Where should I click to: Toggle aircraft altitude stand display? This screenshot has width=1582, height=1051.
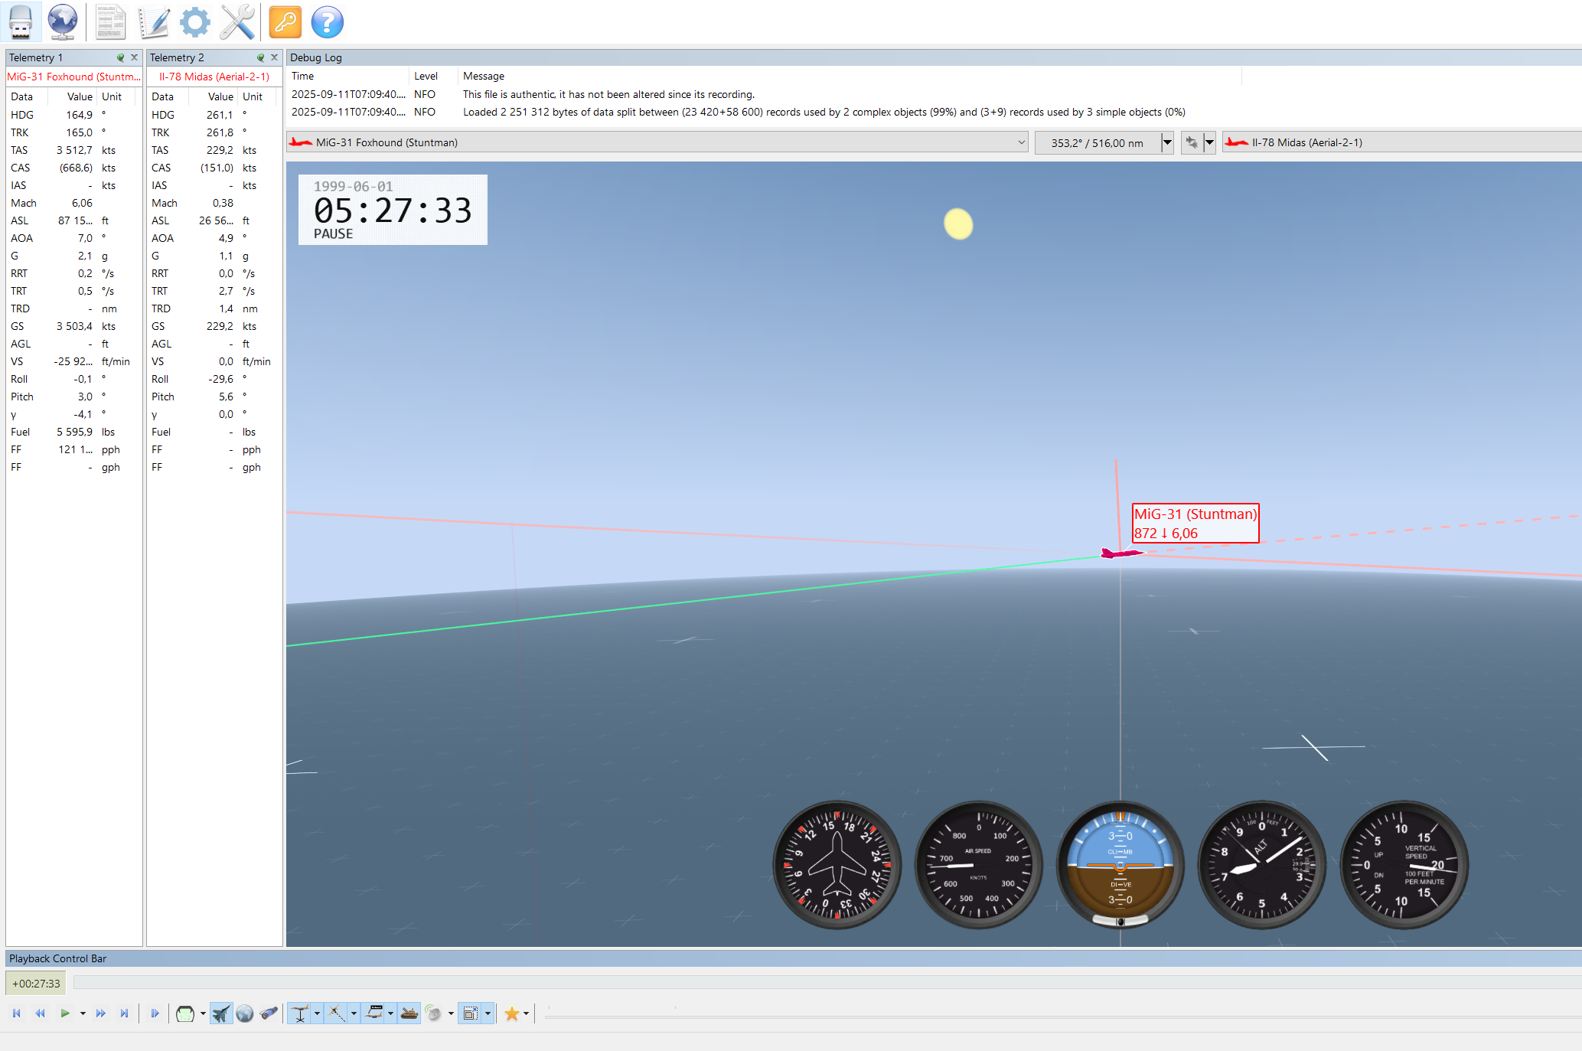(299, 1013)
